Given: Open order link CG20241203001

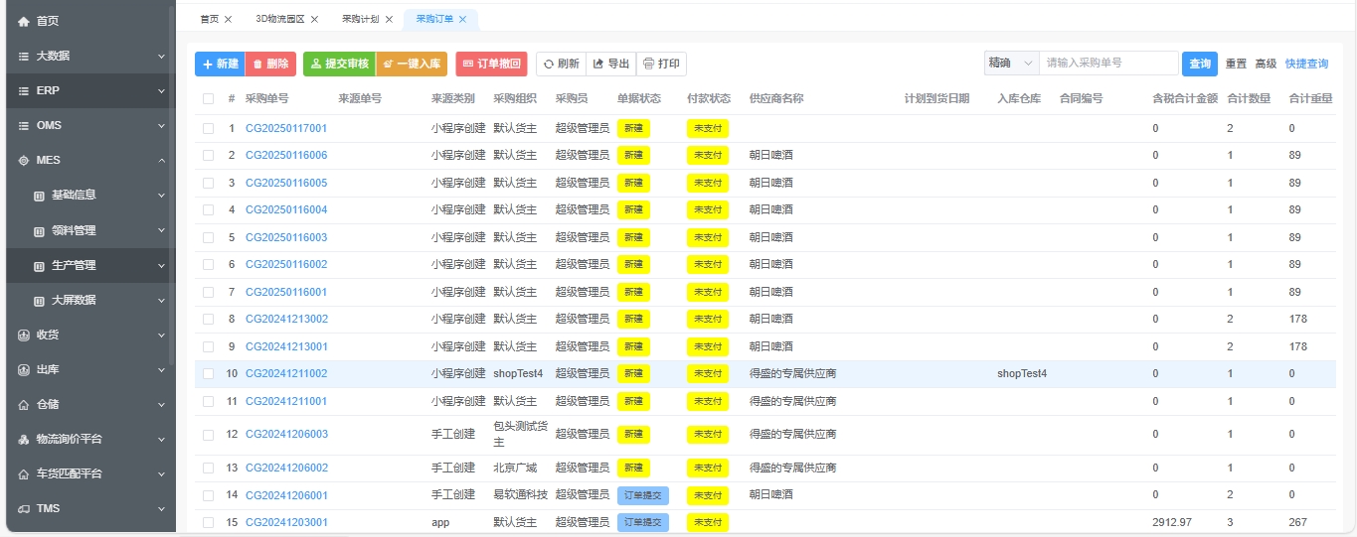Looking at the screenshot, I should point(286,522).
